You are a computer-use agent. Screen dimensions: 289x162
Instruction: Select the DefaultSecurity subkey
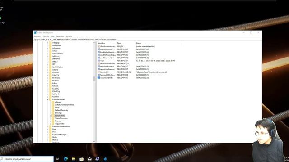[x=61, y=110]
